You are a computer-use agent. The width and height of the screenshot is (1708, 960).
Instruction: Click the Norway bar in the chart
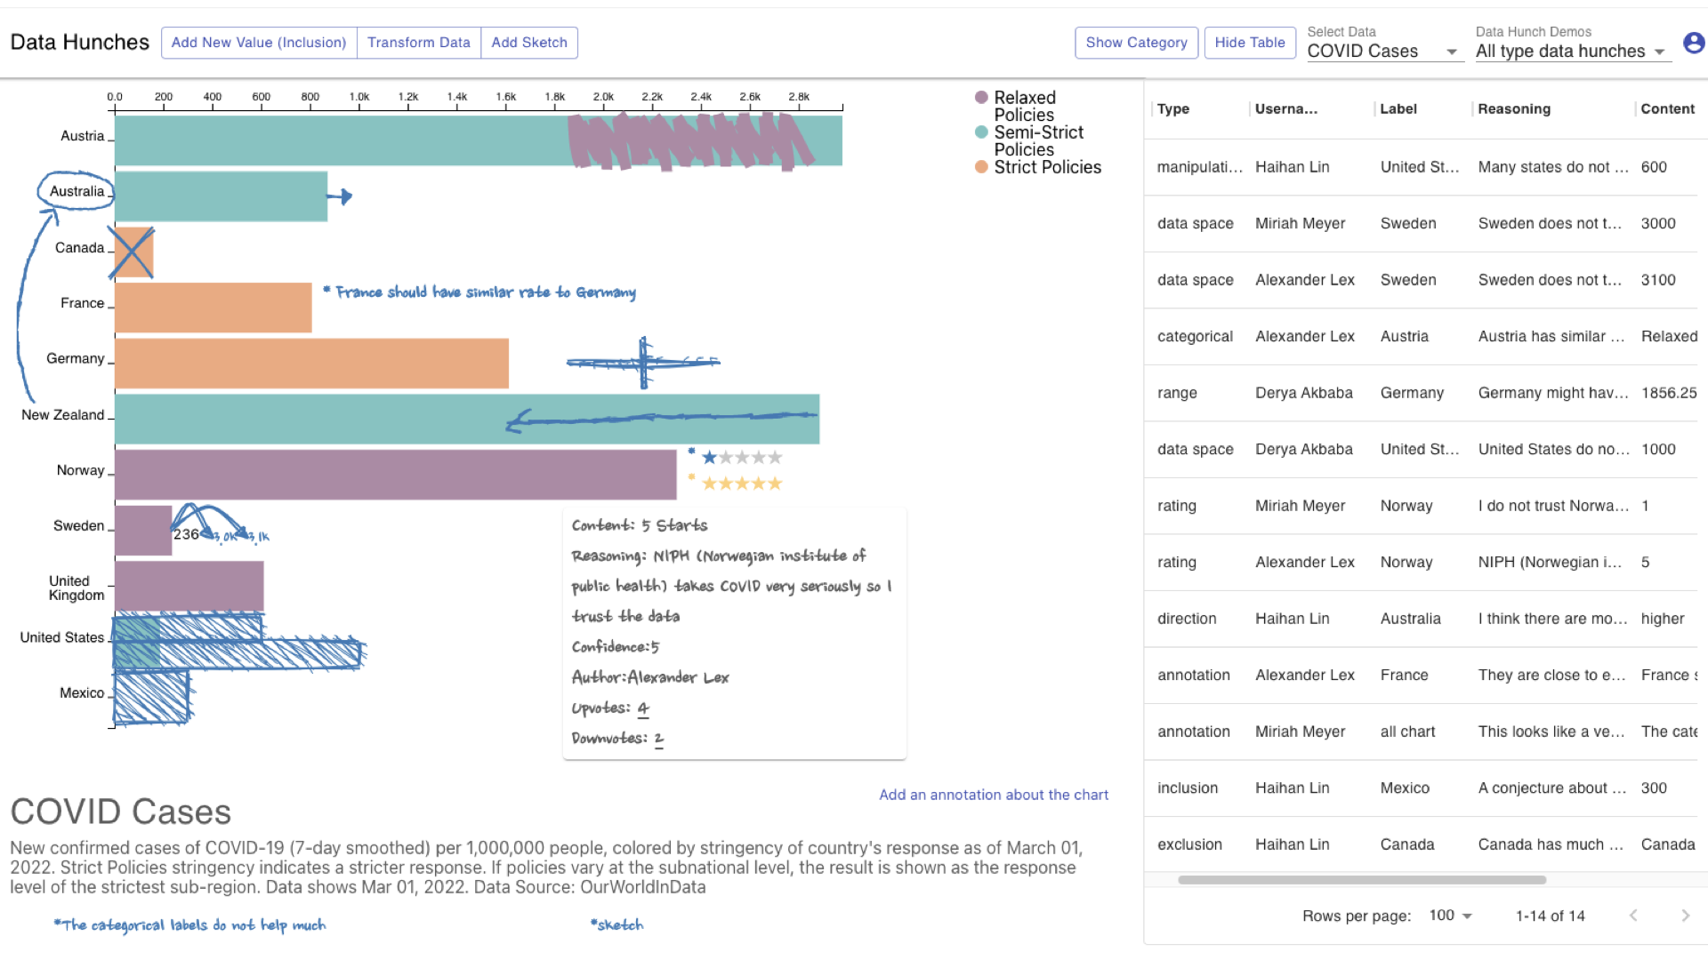point(396,475)
